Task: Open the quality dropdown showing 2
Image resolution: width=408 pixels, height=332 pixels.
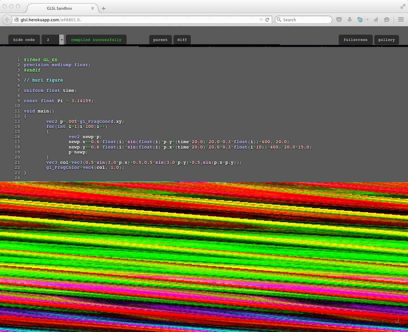Action: (53, 40)
